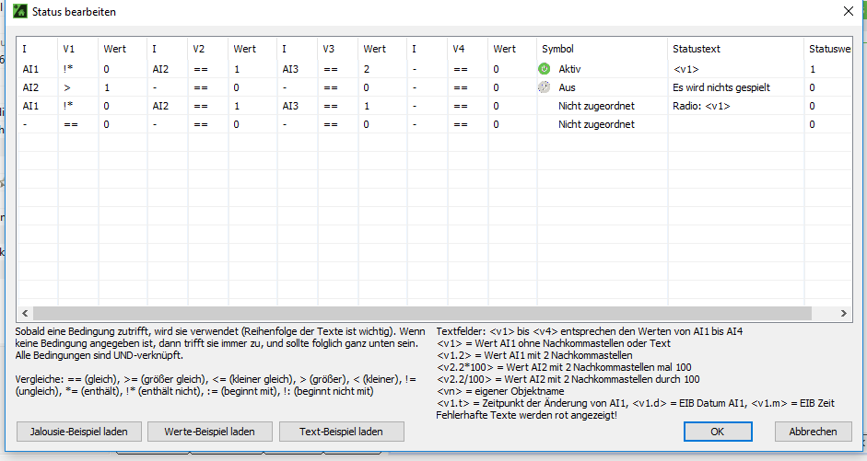Click the app icon in the title bar
The image size is (867, 461).
click(20, 11)
